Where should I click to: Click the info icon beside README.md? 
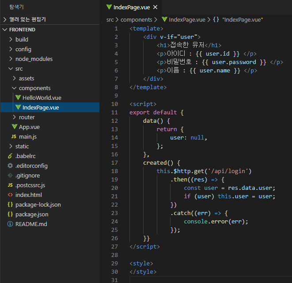click(x=10, y=224)
